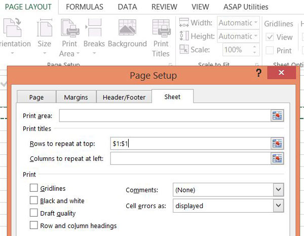Click the Orientation pages icon

pos(12,27)
